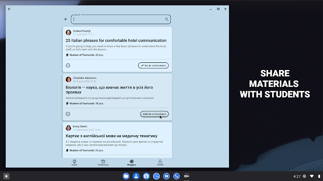Click the battery icon in status tray
This screenshot has height=181, width=323.
(x=319, y=176)
